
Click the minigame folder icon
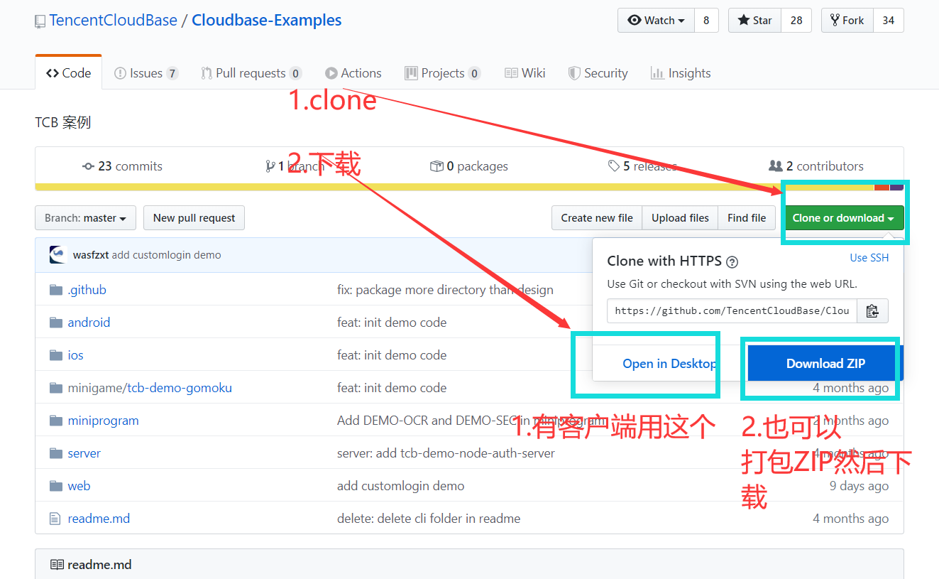click(56, 387)
